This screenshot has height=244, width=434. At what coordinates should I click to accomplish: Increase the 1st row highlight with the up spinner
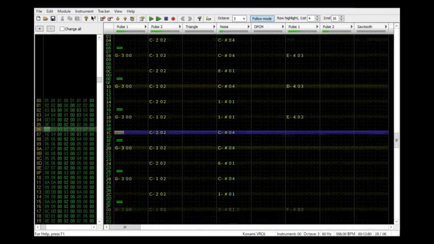317,17
